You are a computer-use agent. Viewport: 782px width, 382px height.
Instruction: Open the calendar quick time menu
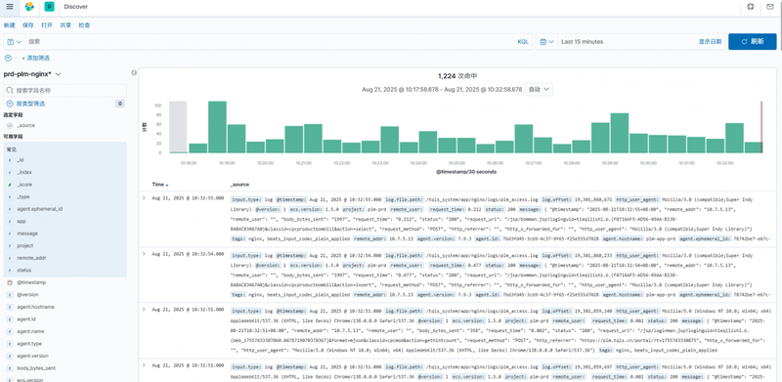[546, 42]
